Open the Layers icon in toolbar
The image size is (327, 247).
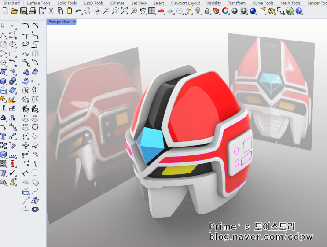point(216,11)
